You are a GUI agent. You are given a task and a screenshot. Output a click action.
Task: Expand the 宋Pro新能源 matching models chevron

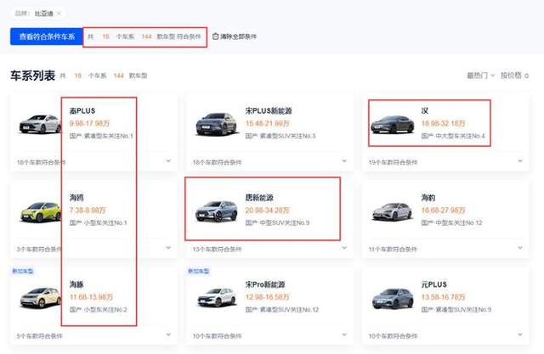point(344,334)
